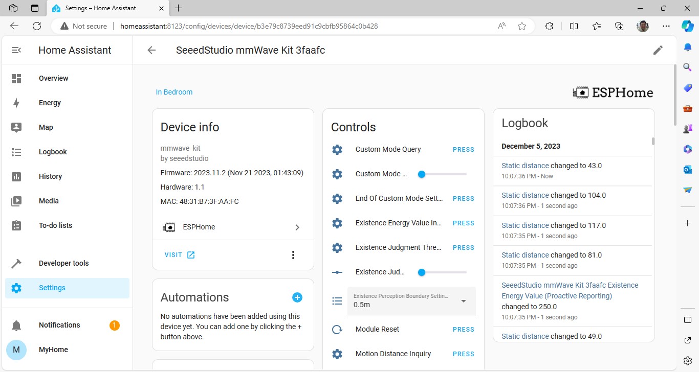Open Overview dashboard in sidebar
The height and width of the screenshot is (372, 699).
(67, 78)
